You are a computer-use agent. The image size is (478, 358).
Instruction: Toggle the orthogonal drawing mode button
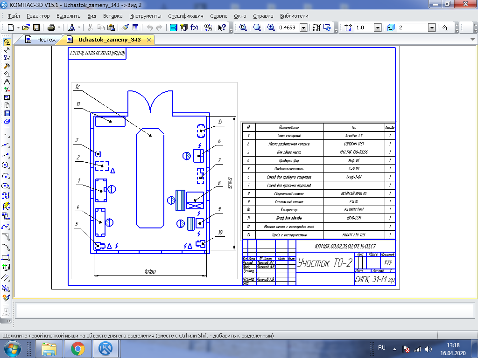click(x=445, y=28)
